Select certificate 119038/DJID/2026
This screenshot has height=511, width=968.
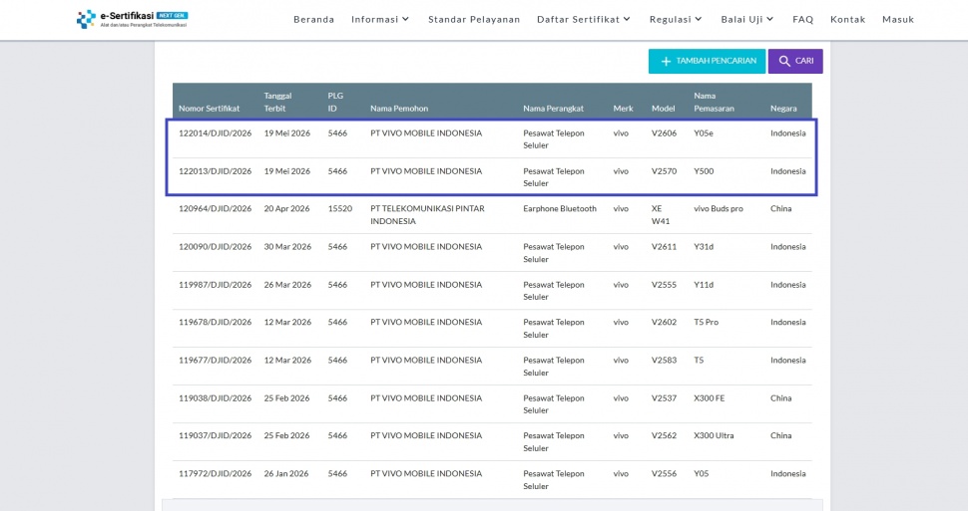coord(215,398)
